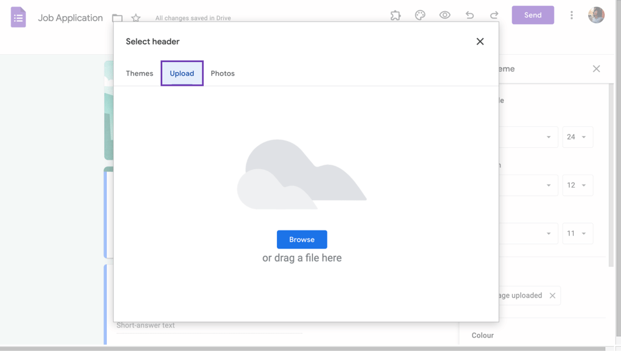The height and width of the screenshot is (351, 621).
Task: Open the add-ons puzzle icon
Action: click(396, 16)
